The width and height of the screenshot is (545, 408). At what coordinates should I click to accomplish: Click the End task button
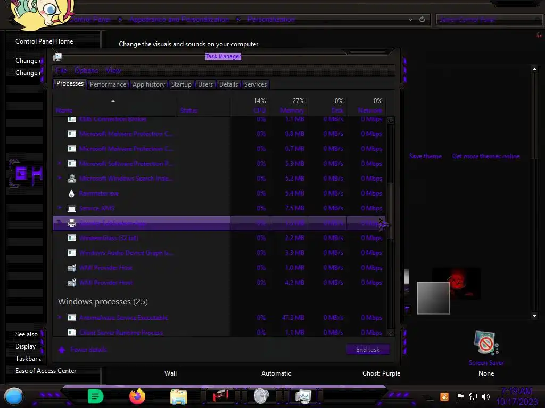coord(368,350)
